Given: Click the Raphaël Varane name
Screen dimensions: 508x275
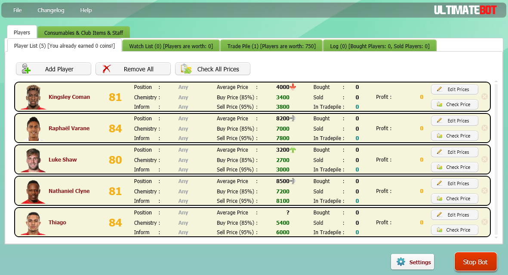Looking at the screenshot, I should (x=69, y=128).
